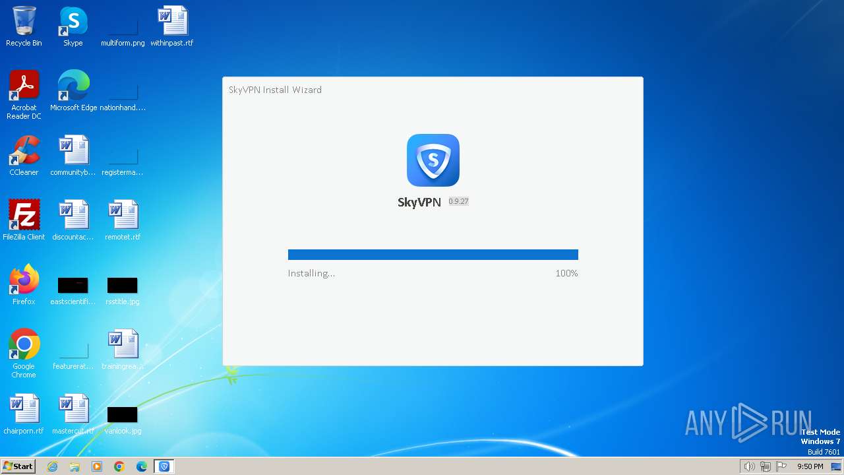Select CCleaner desktop shortcut
The width and height of the screenshot is (844, 475).
coord(24,156)
